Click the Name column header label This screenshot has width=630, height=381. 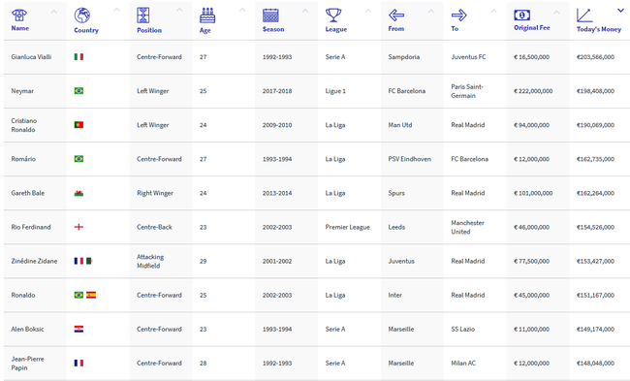[x=20, y=28]
